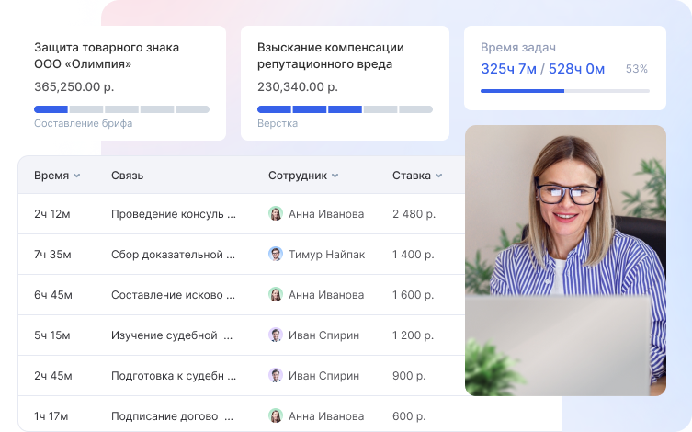Open the Взыскание компенсации репутационного вреда card
The width and height of the screenshot is (692, 432).
[x=345, y=83]
